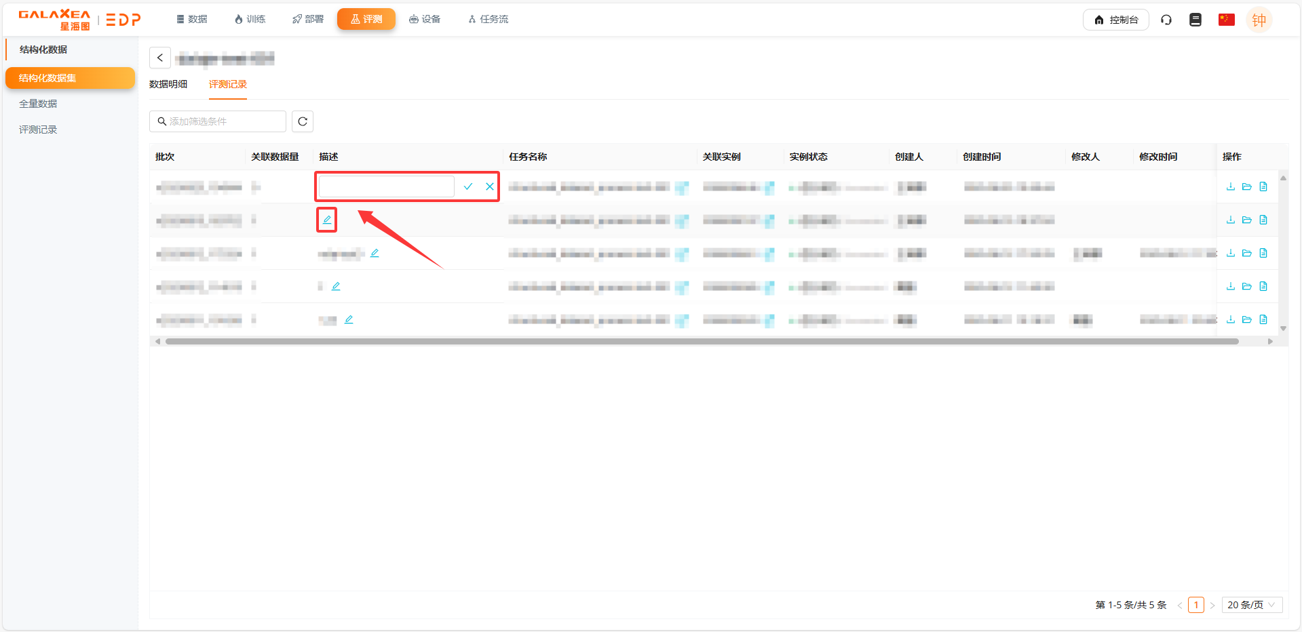
Task: Click the 控制台 button
Action: click(x=1115, y=20)
